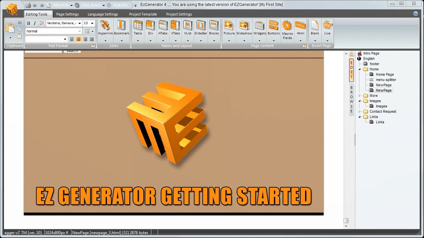This screenshot has height=238, width=424.
Task: Open Macros Fields
Action: [x=287, y=25]
